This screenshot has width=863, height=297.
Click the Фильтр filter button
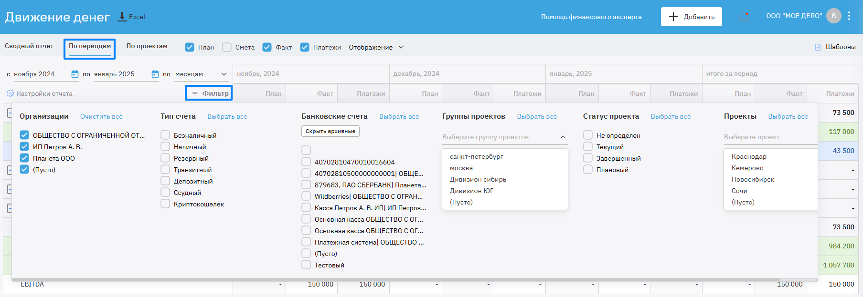(x=209, y=93)
